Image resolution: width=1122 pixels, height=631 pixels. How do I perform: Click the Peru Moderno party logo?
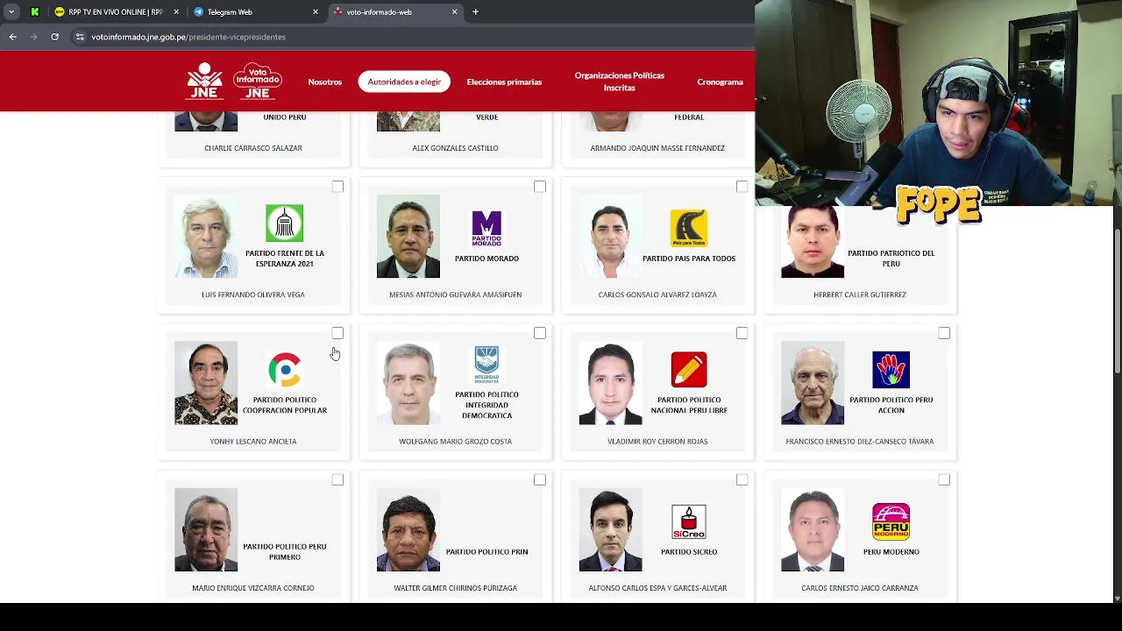pyautogui.click(x=891, y=521)
